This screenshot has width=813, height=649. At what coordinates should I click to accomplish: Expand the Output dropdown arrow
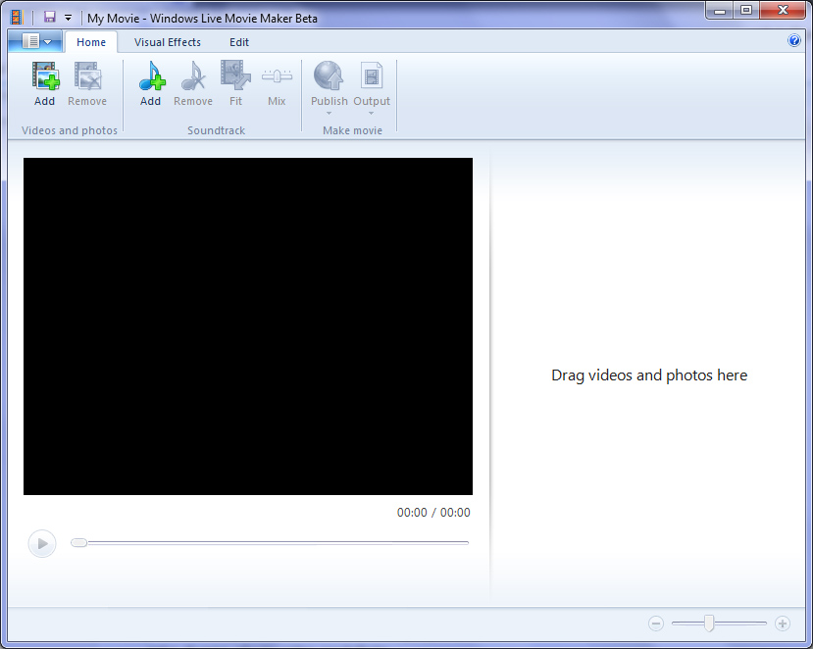[372, 113]
